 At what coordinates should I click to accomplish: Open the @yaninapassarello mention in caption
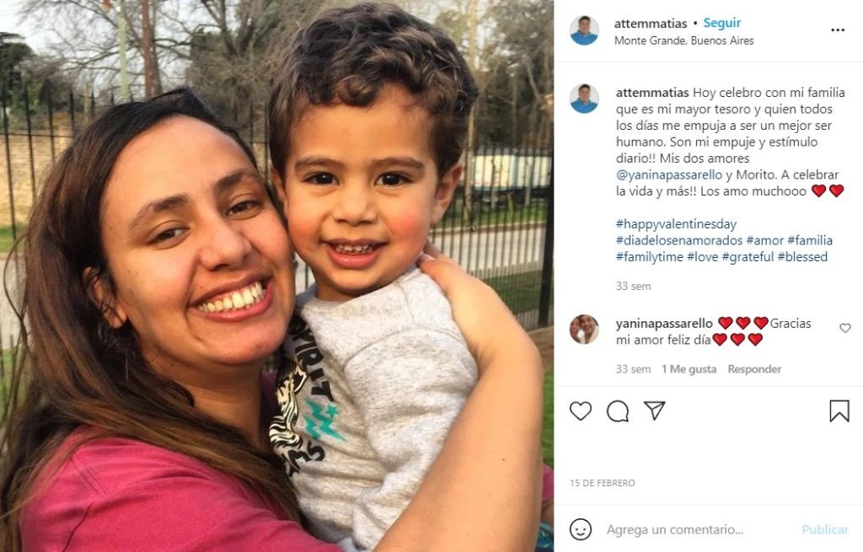668,175
